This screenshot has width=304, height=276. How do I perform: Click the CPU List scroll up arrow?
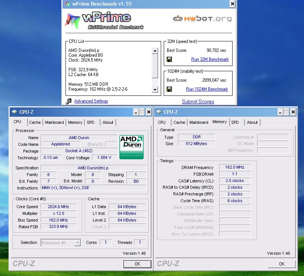tap(155, 51)
